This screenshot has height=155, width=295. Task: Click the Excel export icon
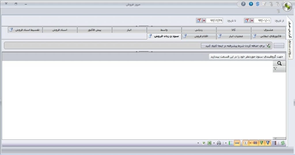[209, 143]
